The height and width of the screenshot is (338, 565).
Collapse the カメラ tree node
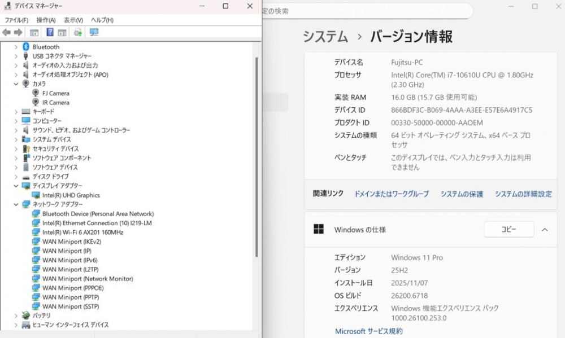coord(16,84)
